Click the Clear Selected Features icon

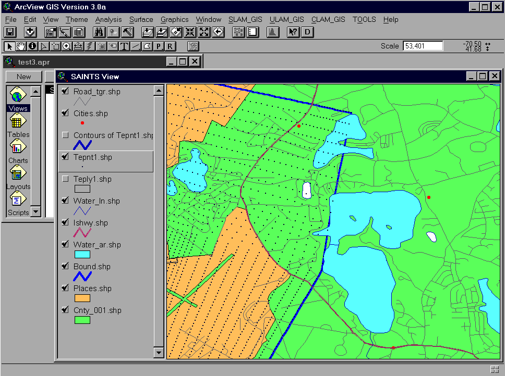(253, 32)
